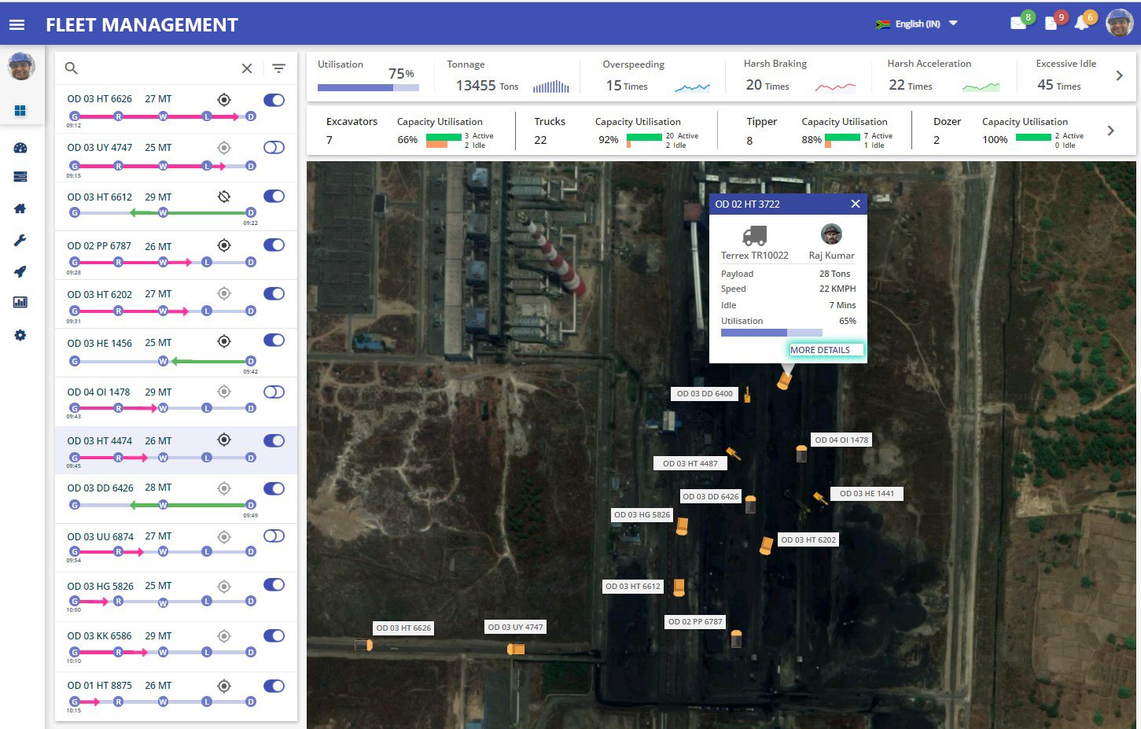This screenshot has height=729, width=1141.
Task: Open the hamburger menu beside FLEET MANAGEMENT
Action: (x=17, y=23)
